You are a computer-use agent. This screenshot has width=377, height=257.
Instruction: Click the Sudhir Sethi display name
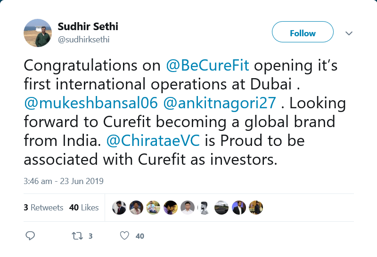pos(88,27)
